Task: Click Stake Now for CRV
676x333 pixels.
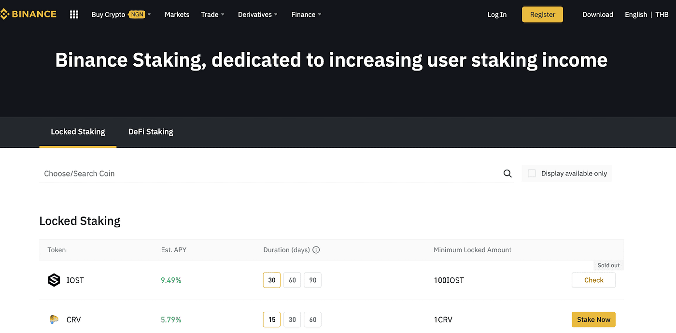Action: tap(593, 319)
